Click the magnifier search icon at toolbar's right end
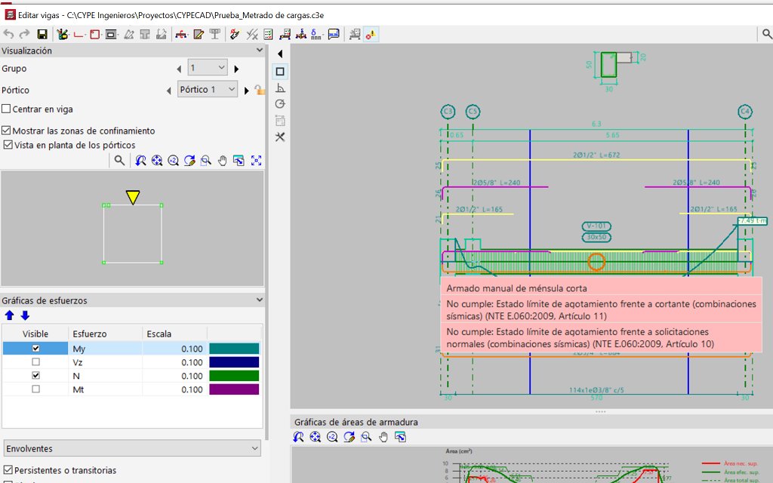 (767, 33)
